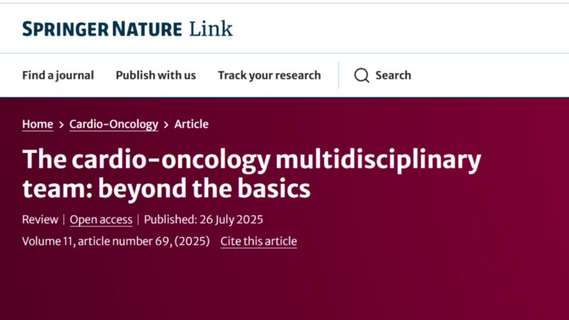Click the Review article type label
This screenshot has height=320, width=569.
click(40, 220)
